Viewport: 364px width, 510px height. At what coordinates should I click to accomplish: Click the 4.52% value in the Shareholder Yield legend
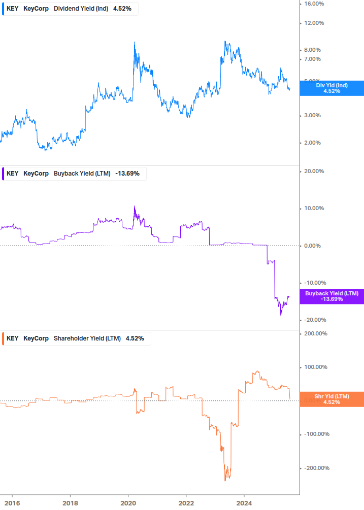135,338
